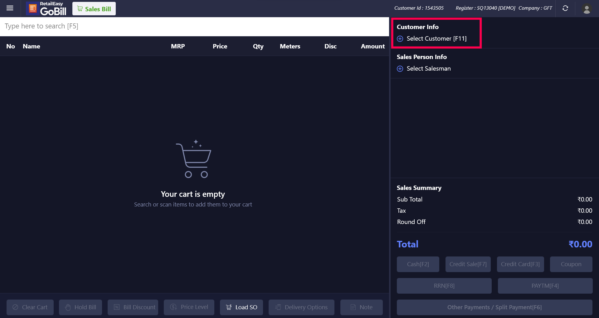
Task: Click the Round Off label
Action: 411,222
